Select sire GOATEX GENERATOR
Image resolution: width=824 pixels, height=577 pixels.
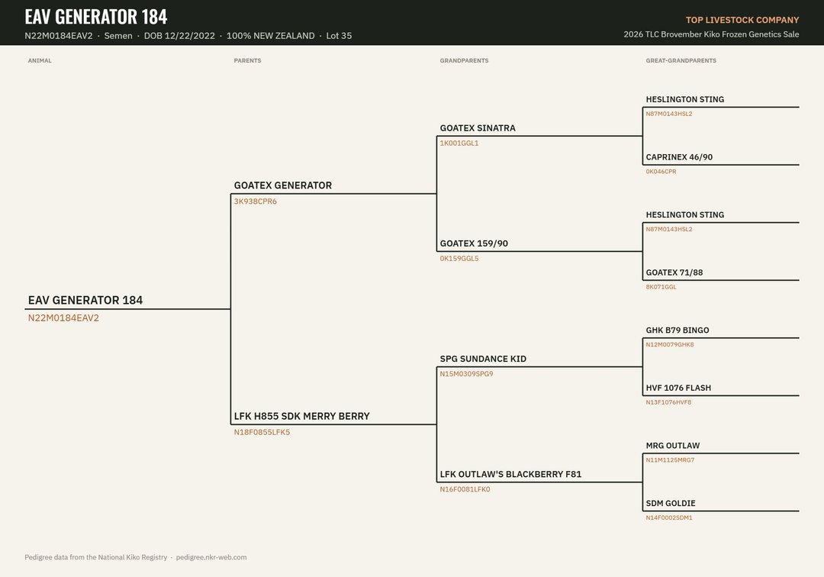pos(283,185)
